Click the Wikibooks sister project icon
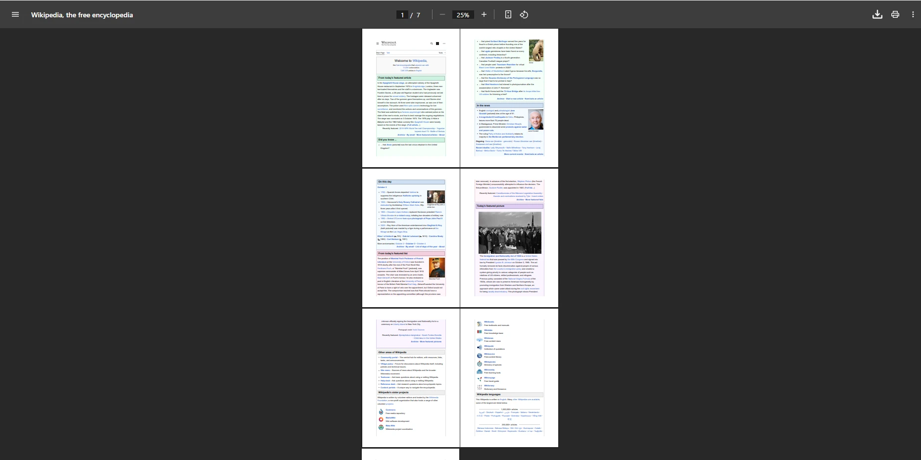921x460 pixels. click(479, 323)
